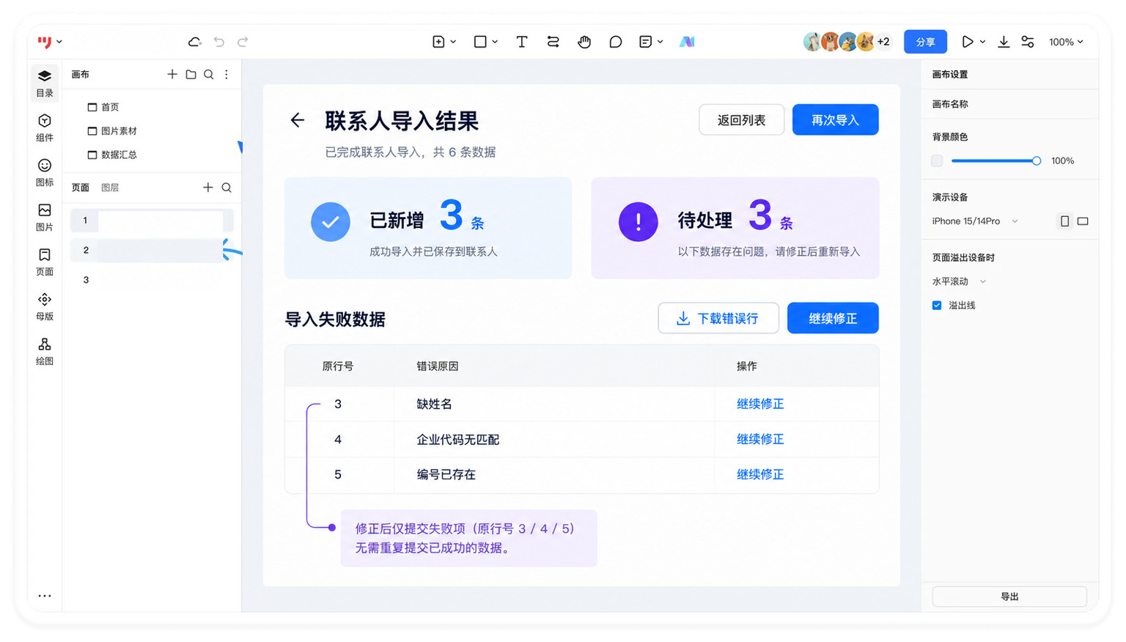
Task: Go back from 联系人导入结果
Action: (x=297, y=120)
